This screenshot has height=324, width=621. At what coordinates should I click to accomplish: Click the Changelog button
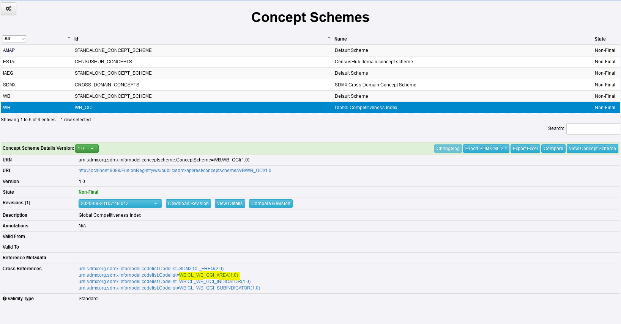(x=448, y=149)
